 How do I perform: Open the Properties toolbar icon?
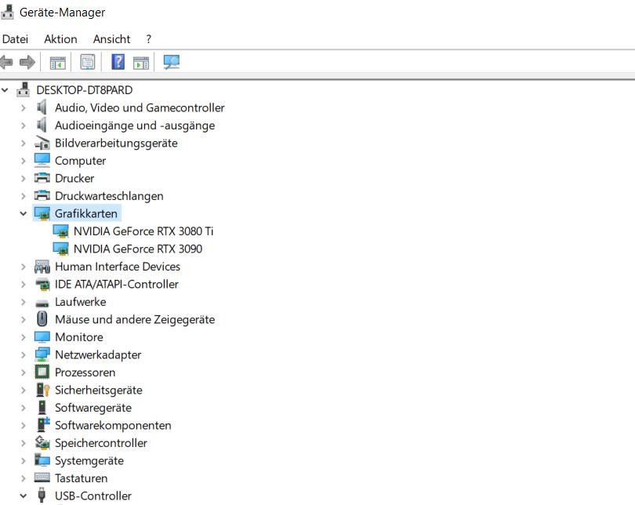pyautogui.click(x=88, y=63)
